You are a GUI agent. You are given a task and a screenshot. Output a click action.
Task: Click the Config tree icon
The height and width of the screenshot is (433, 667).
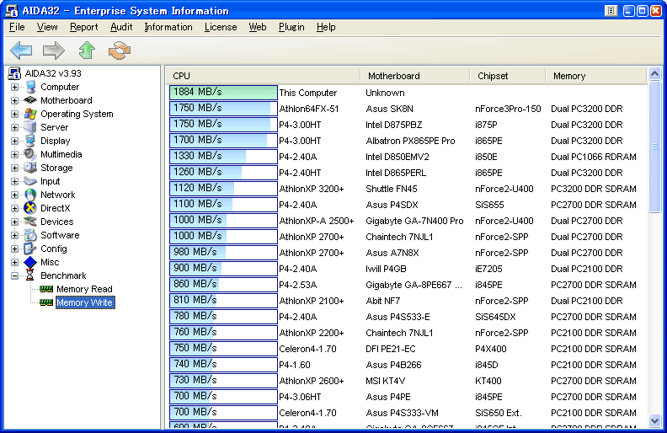[30, 249]
